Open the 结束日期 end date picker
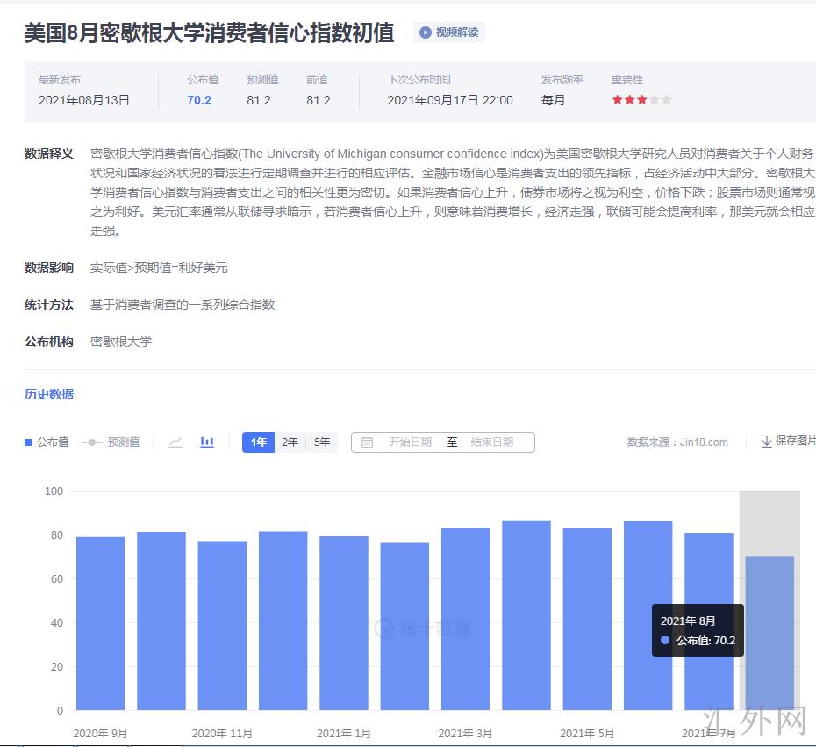This screenshot has width=816, height=747. click(491, 442)
